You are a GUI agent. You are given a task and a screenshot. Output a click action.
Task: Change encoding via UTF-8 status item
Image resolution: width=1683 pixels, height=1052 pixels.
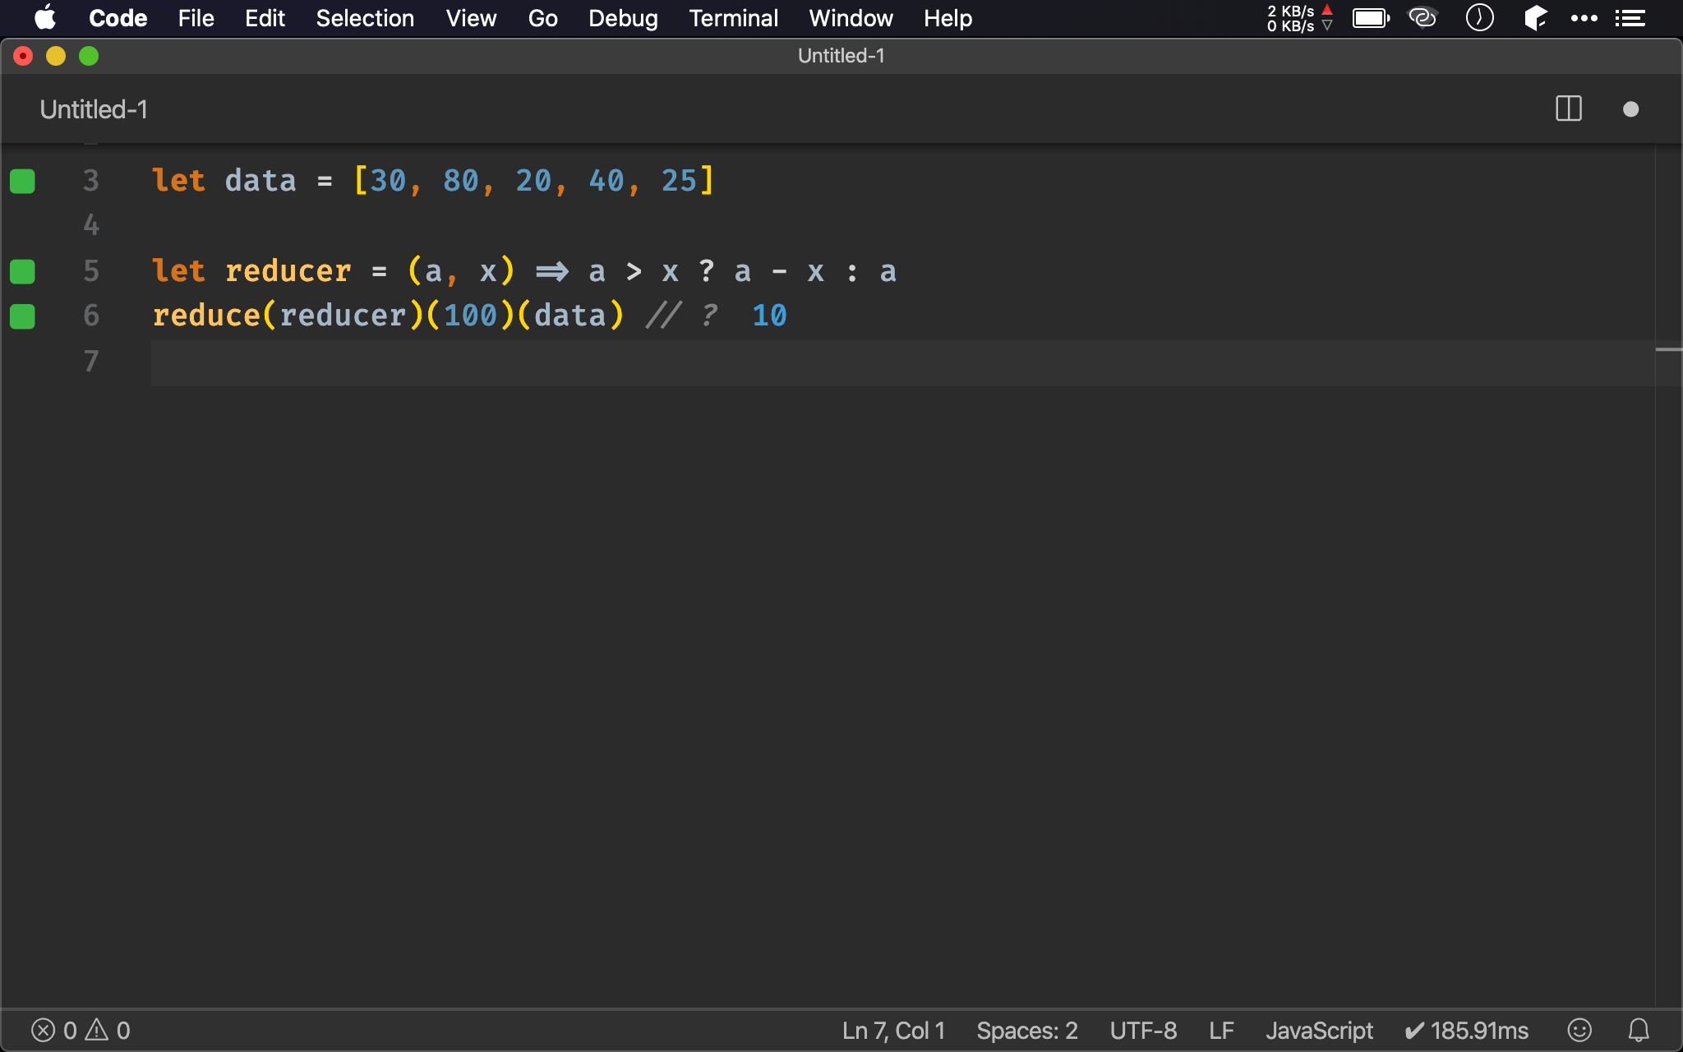[x=1143, y=1031]
